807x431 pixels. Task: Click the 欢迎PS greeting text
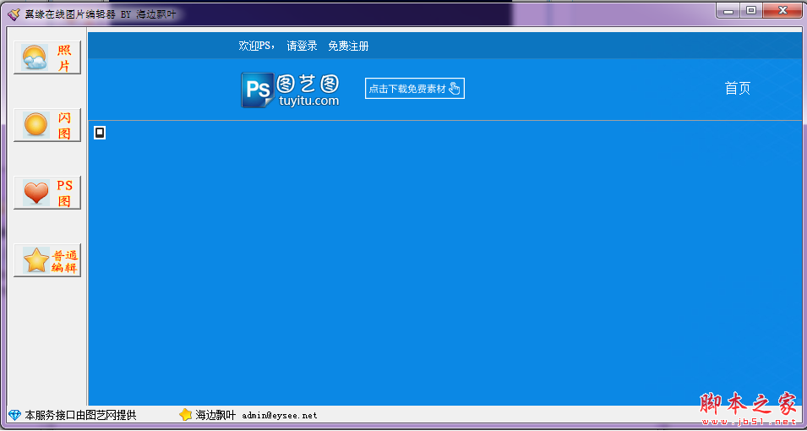[257, 46]
